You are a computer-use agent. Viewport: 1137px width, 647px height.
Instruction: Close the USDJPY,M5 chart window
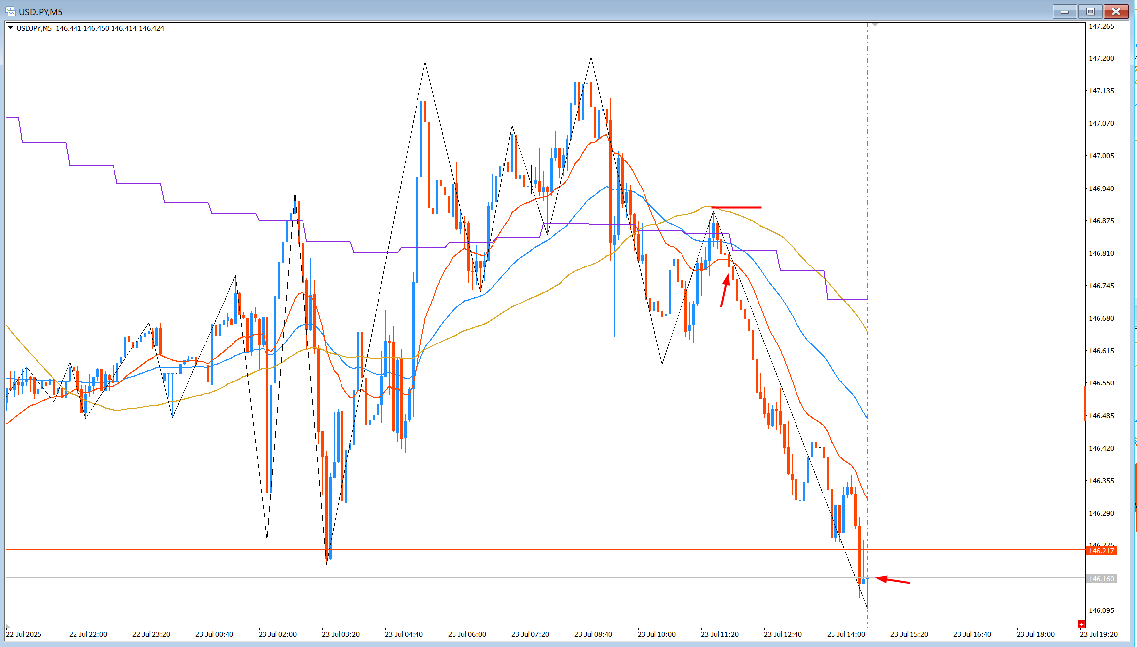tap(1116, 11)
